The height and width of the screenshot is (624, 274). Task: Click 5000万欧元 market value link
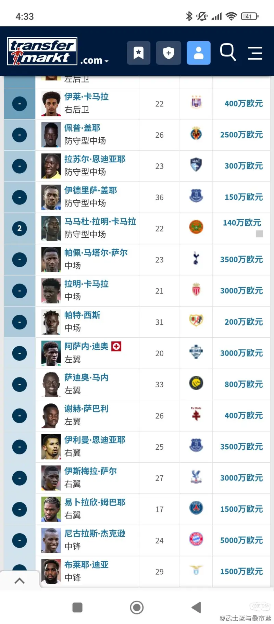241,540
